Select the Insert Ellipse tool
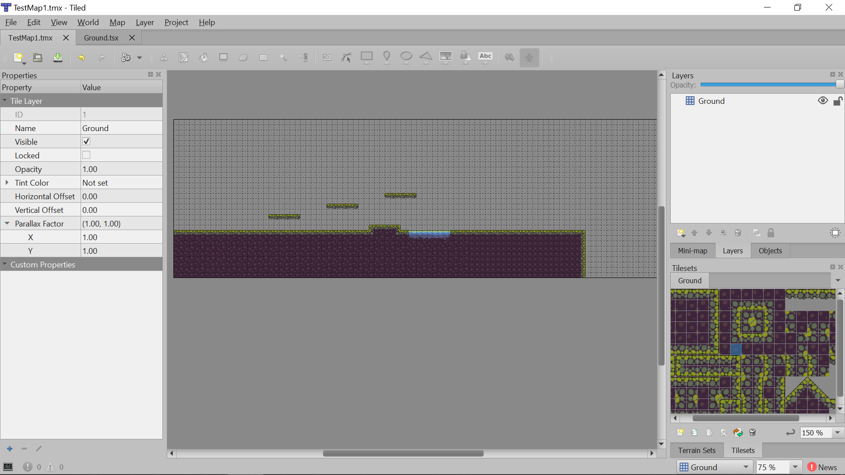The width and height of the screenshot is (845, 475). tap(406, 57)
